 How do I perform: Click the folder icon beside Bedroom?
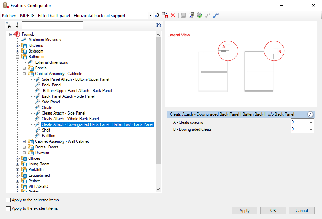(24, 51)
